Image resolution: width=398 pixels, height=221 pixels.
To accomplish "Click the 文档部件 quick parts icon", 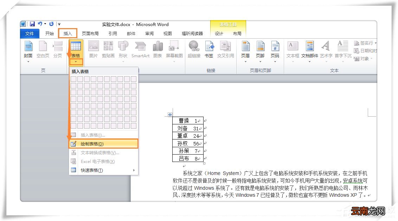I will (x=310, y=46).
